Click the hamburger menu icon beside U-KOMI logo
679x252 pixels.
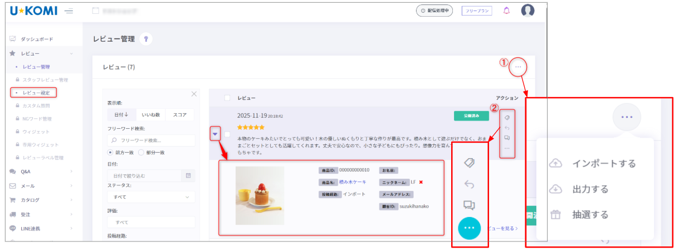click(x=69, y=11)
